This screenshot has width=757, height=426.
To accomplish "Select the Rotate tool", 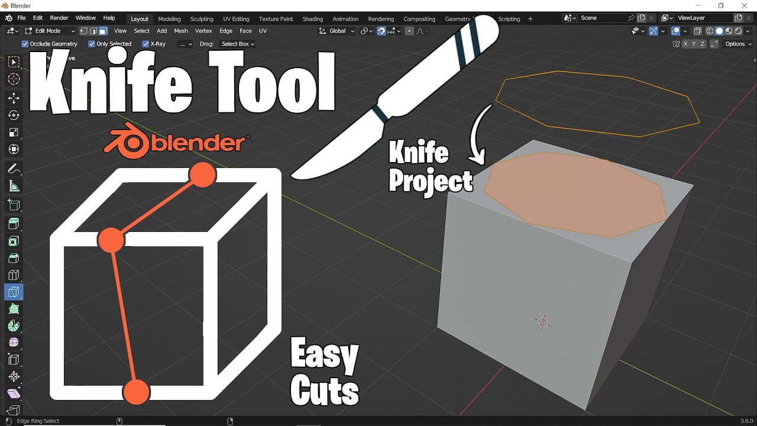I will tap(14, 115).
